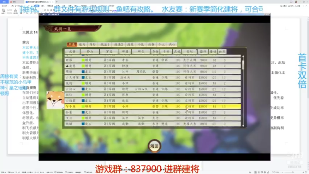Viewport: 309px width, 174px height.
Task: Sort by the 身份 column header
Action: click(155, 51)
